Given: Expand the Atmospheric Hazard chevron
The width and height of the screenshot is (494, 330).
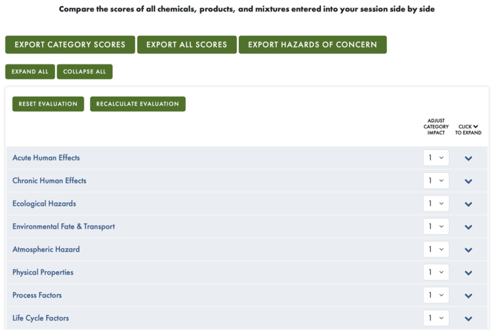Looking at the screenshot, I should coord(468,250).
